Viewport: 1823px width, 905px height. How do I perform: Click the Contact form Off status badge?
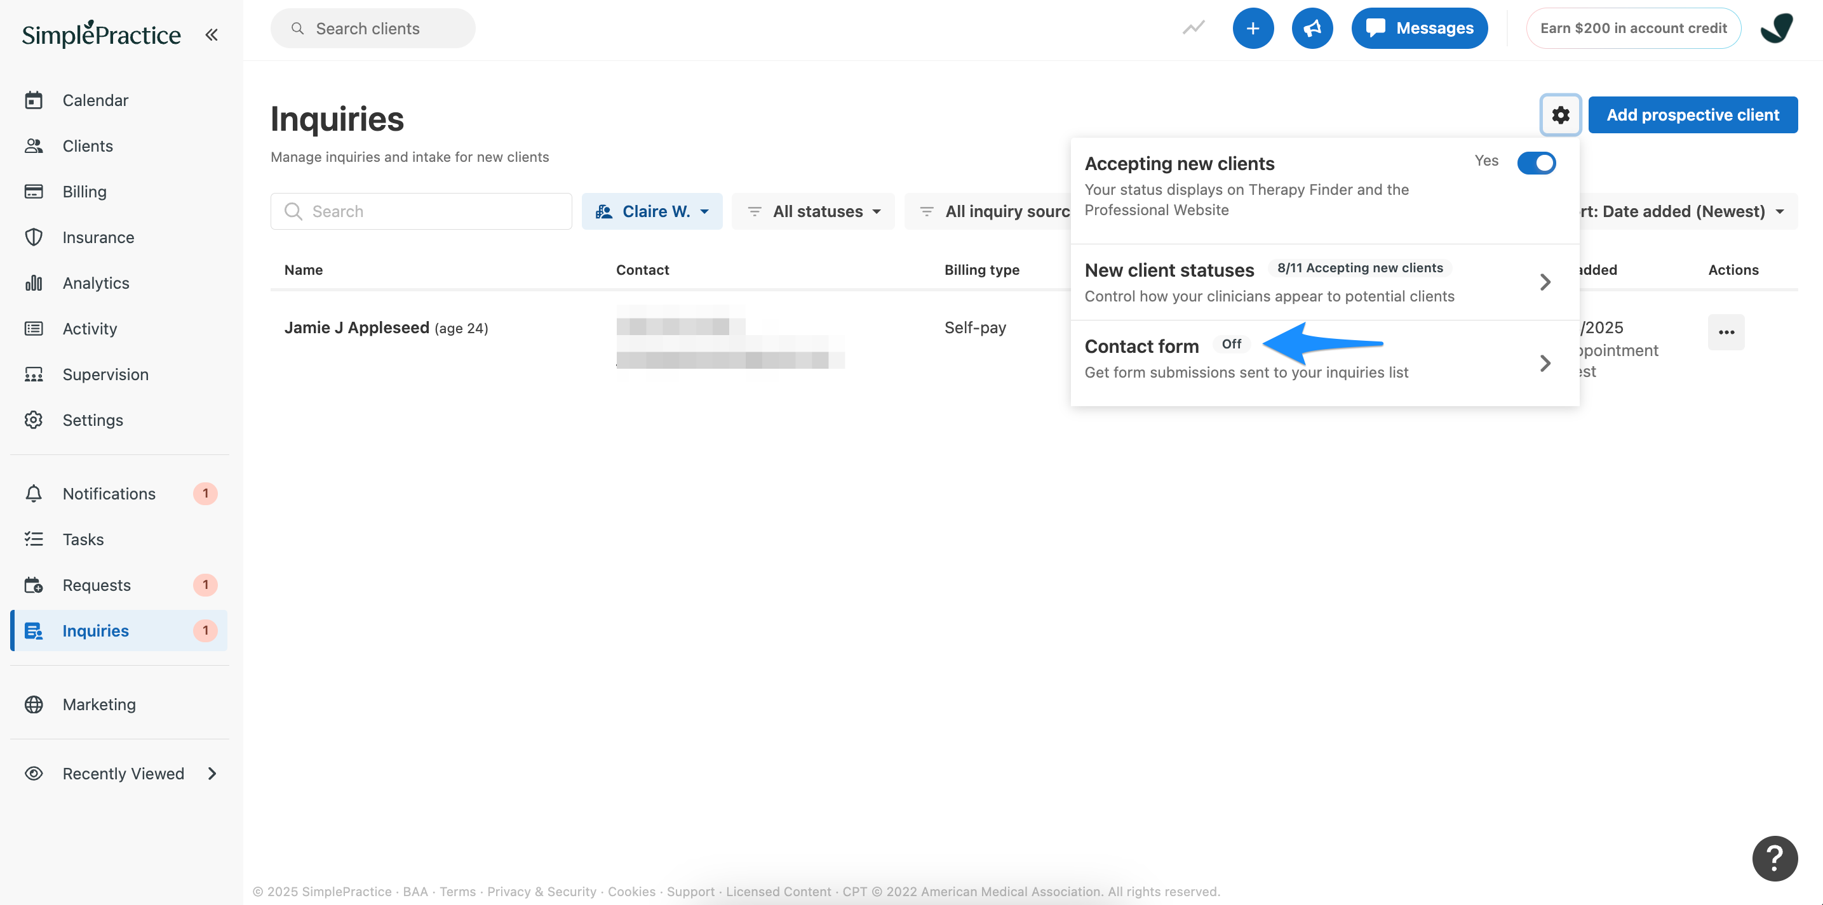click(x=1232, y=343)
